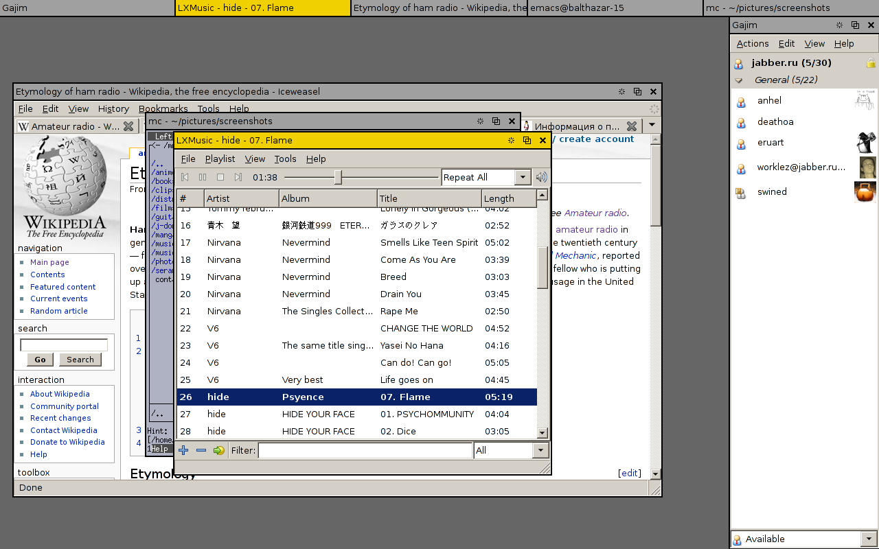Viewport: 879px width, 549px height.
Task: Sort playlist by Title column header
Action: (x=429, y=198)
